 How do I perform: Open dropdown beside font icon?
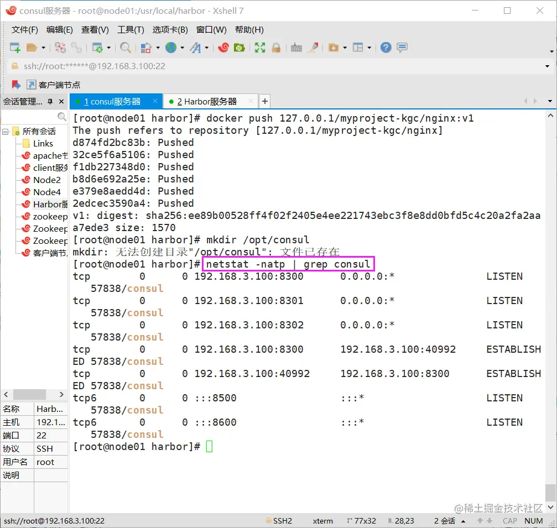[x=206, y=47]
